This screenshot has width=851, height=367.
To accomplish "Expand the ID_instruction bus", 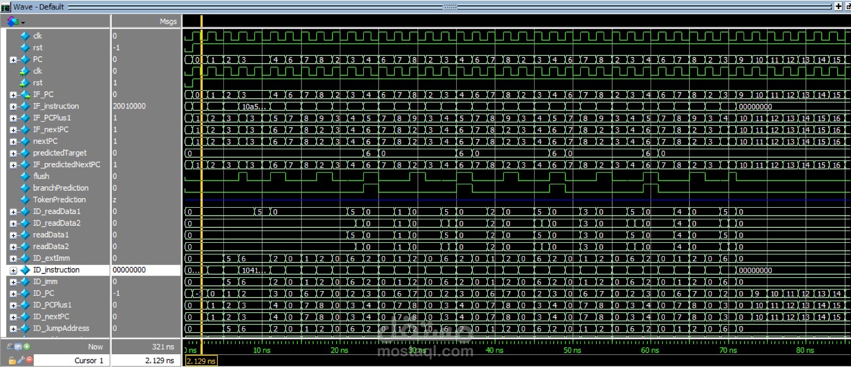I will (x=13, y=270).
